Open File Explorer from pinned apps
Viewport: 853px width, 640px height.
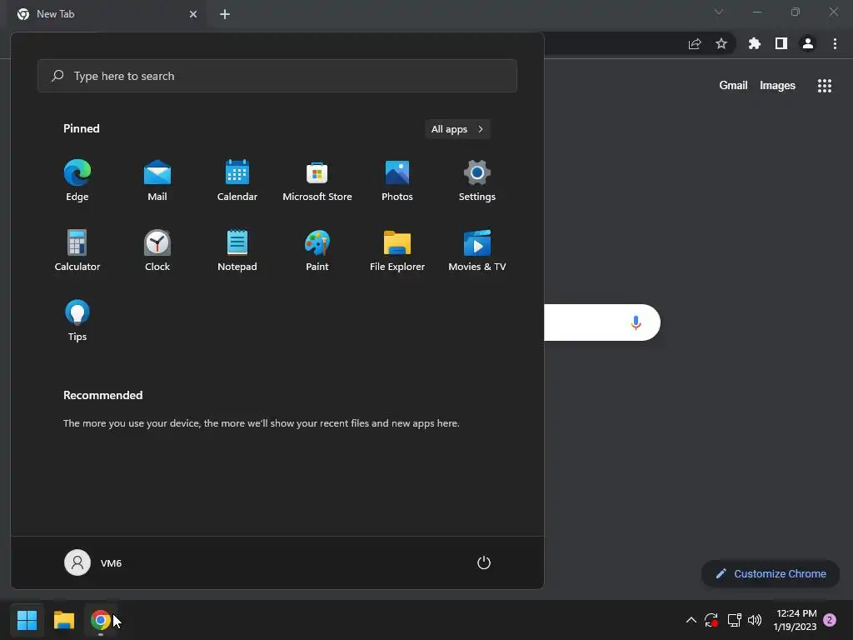397,250
